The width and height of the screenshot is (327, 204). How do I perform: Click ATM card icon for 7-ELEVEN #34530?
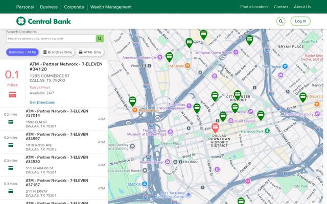click(x=11, y=168)
